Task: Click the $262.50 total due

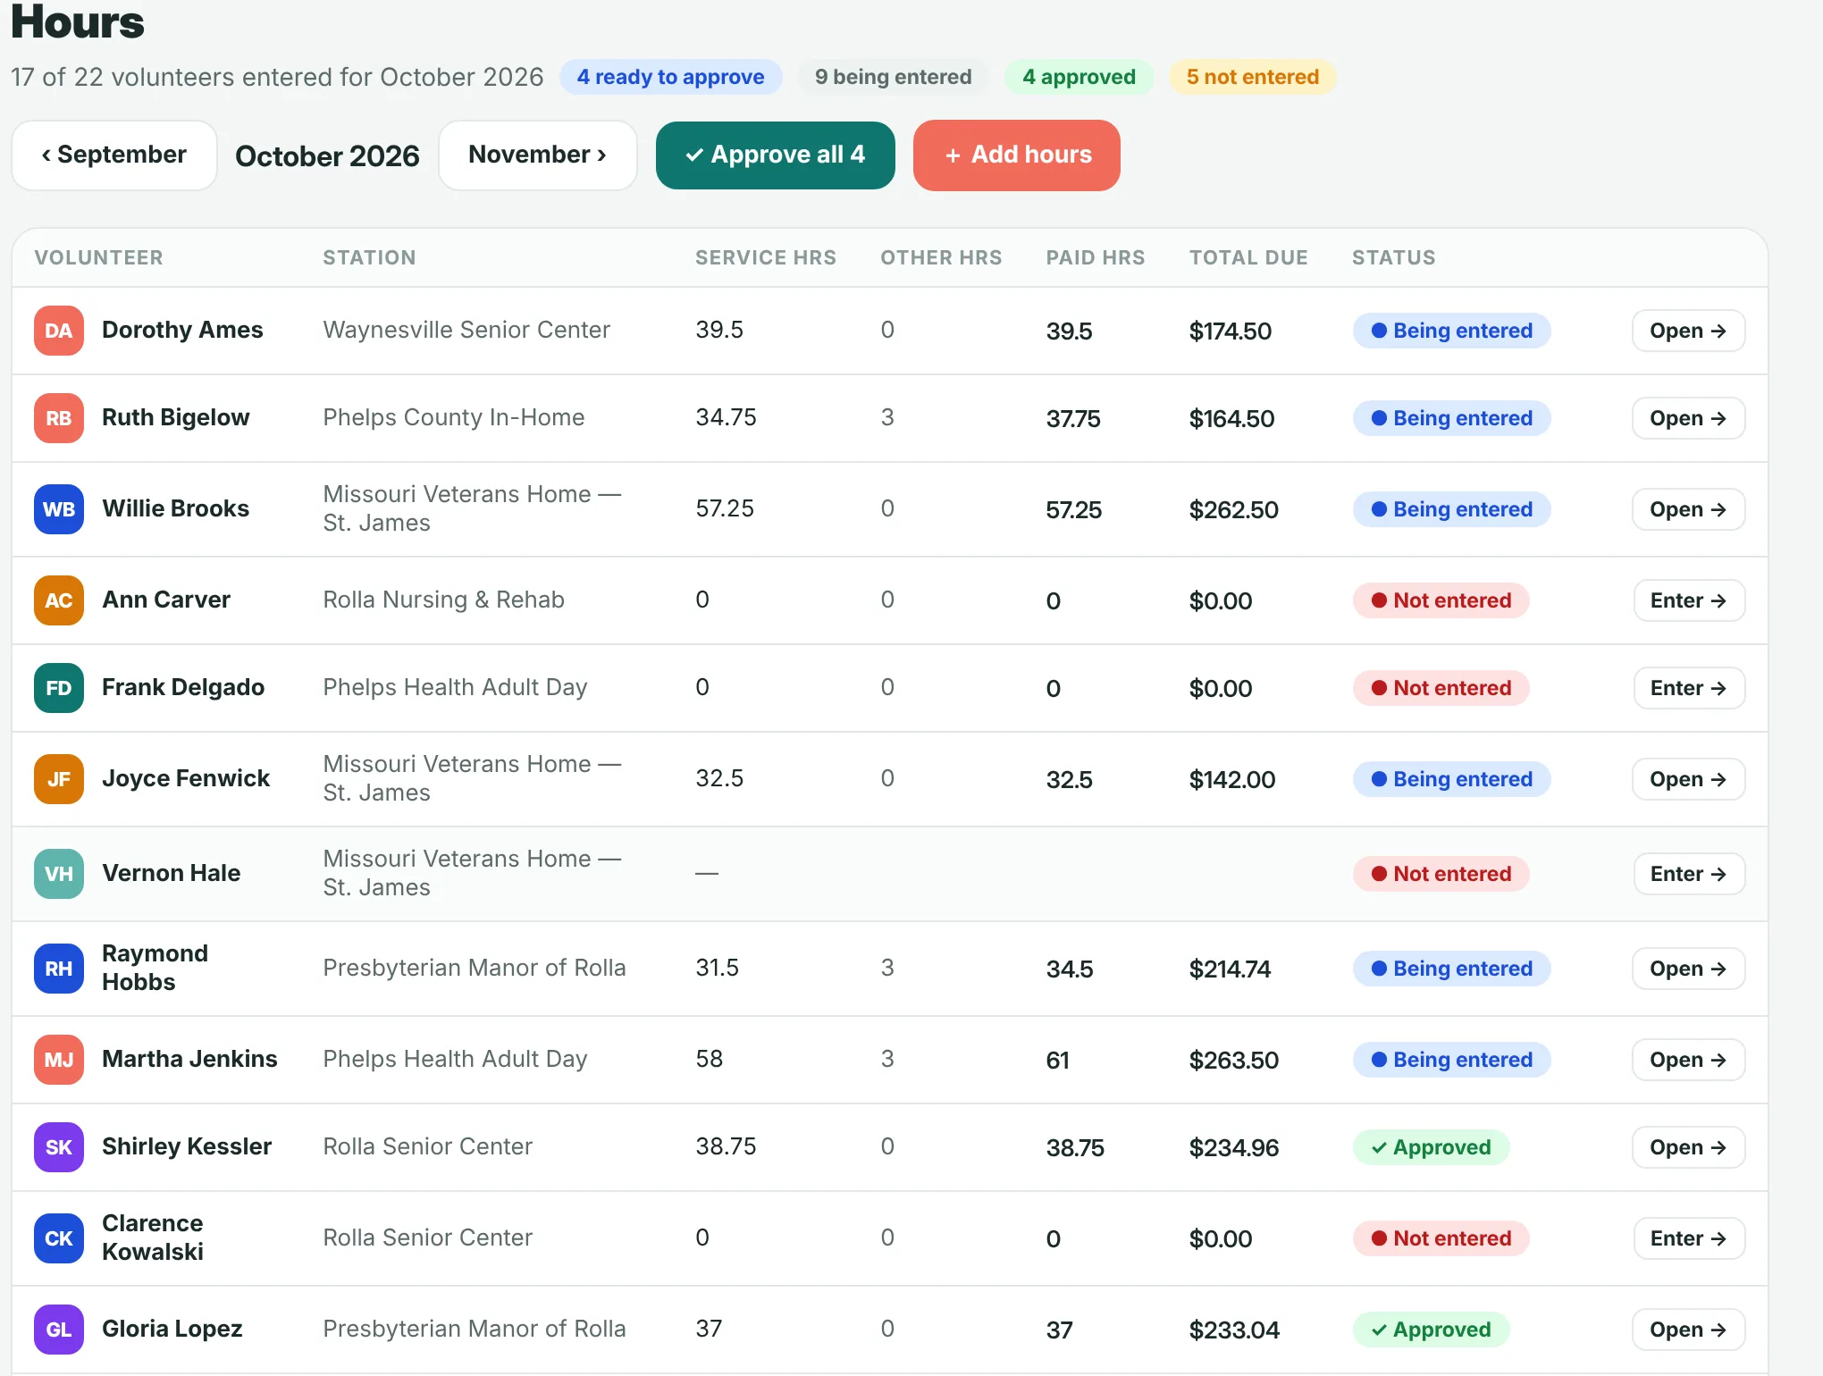Action: (1233, 510)
